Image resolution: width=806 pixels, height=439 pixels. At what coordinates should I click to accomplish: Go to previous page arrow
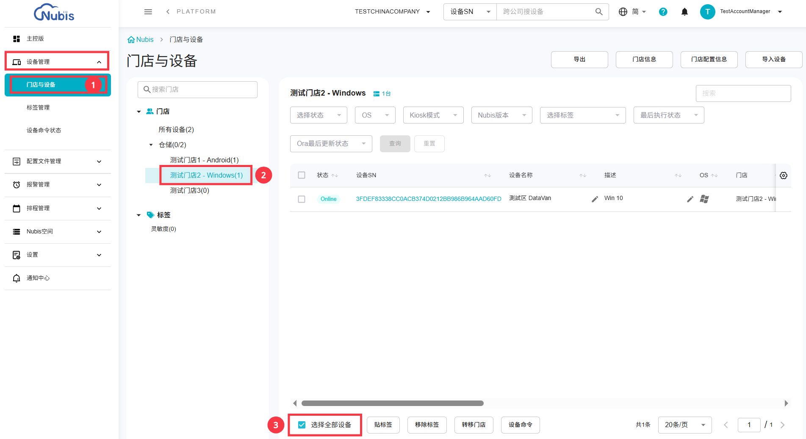click(726, 425)
